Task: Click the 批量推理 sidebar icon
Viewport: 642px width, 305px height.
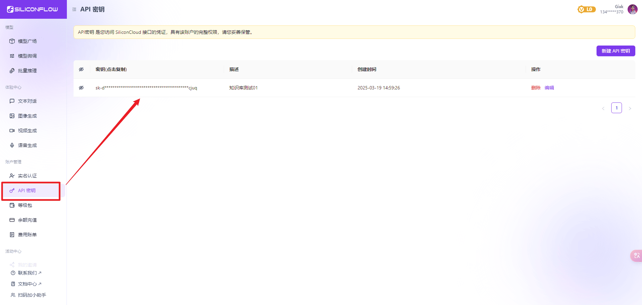Action: pyautogui.click(x=12, y=71)
